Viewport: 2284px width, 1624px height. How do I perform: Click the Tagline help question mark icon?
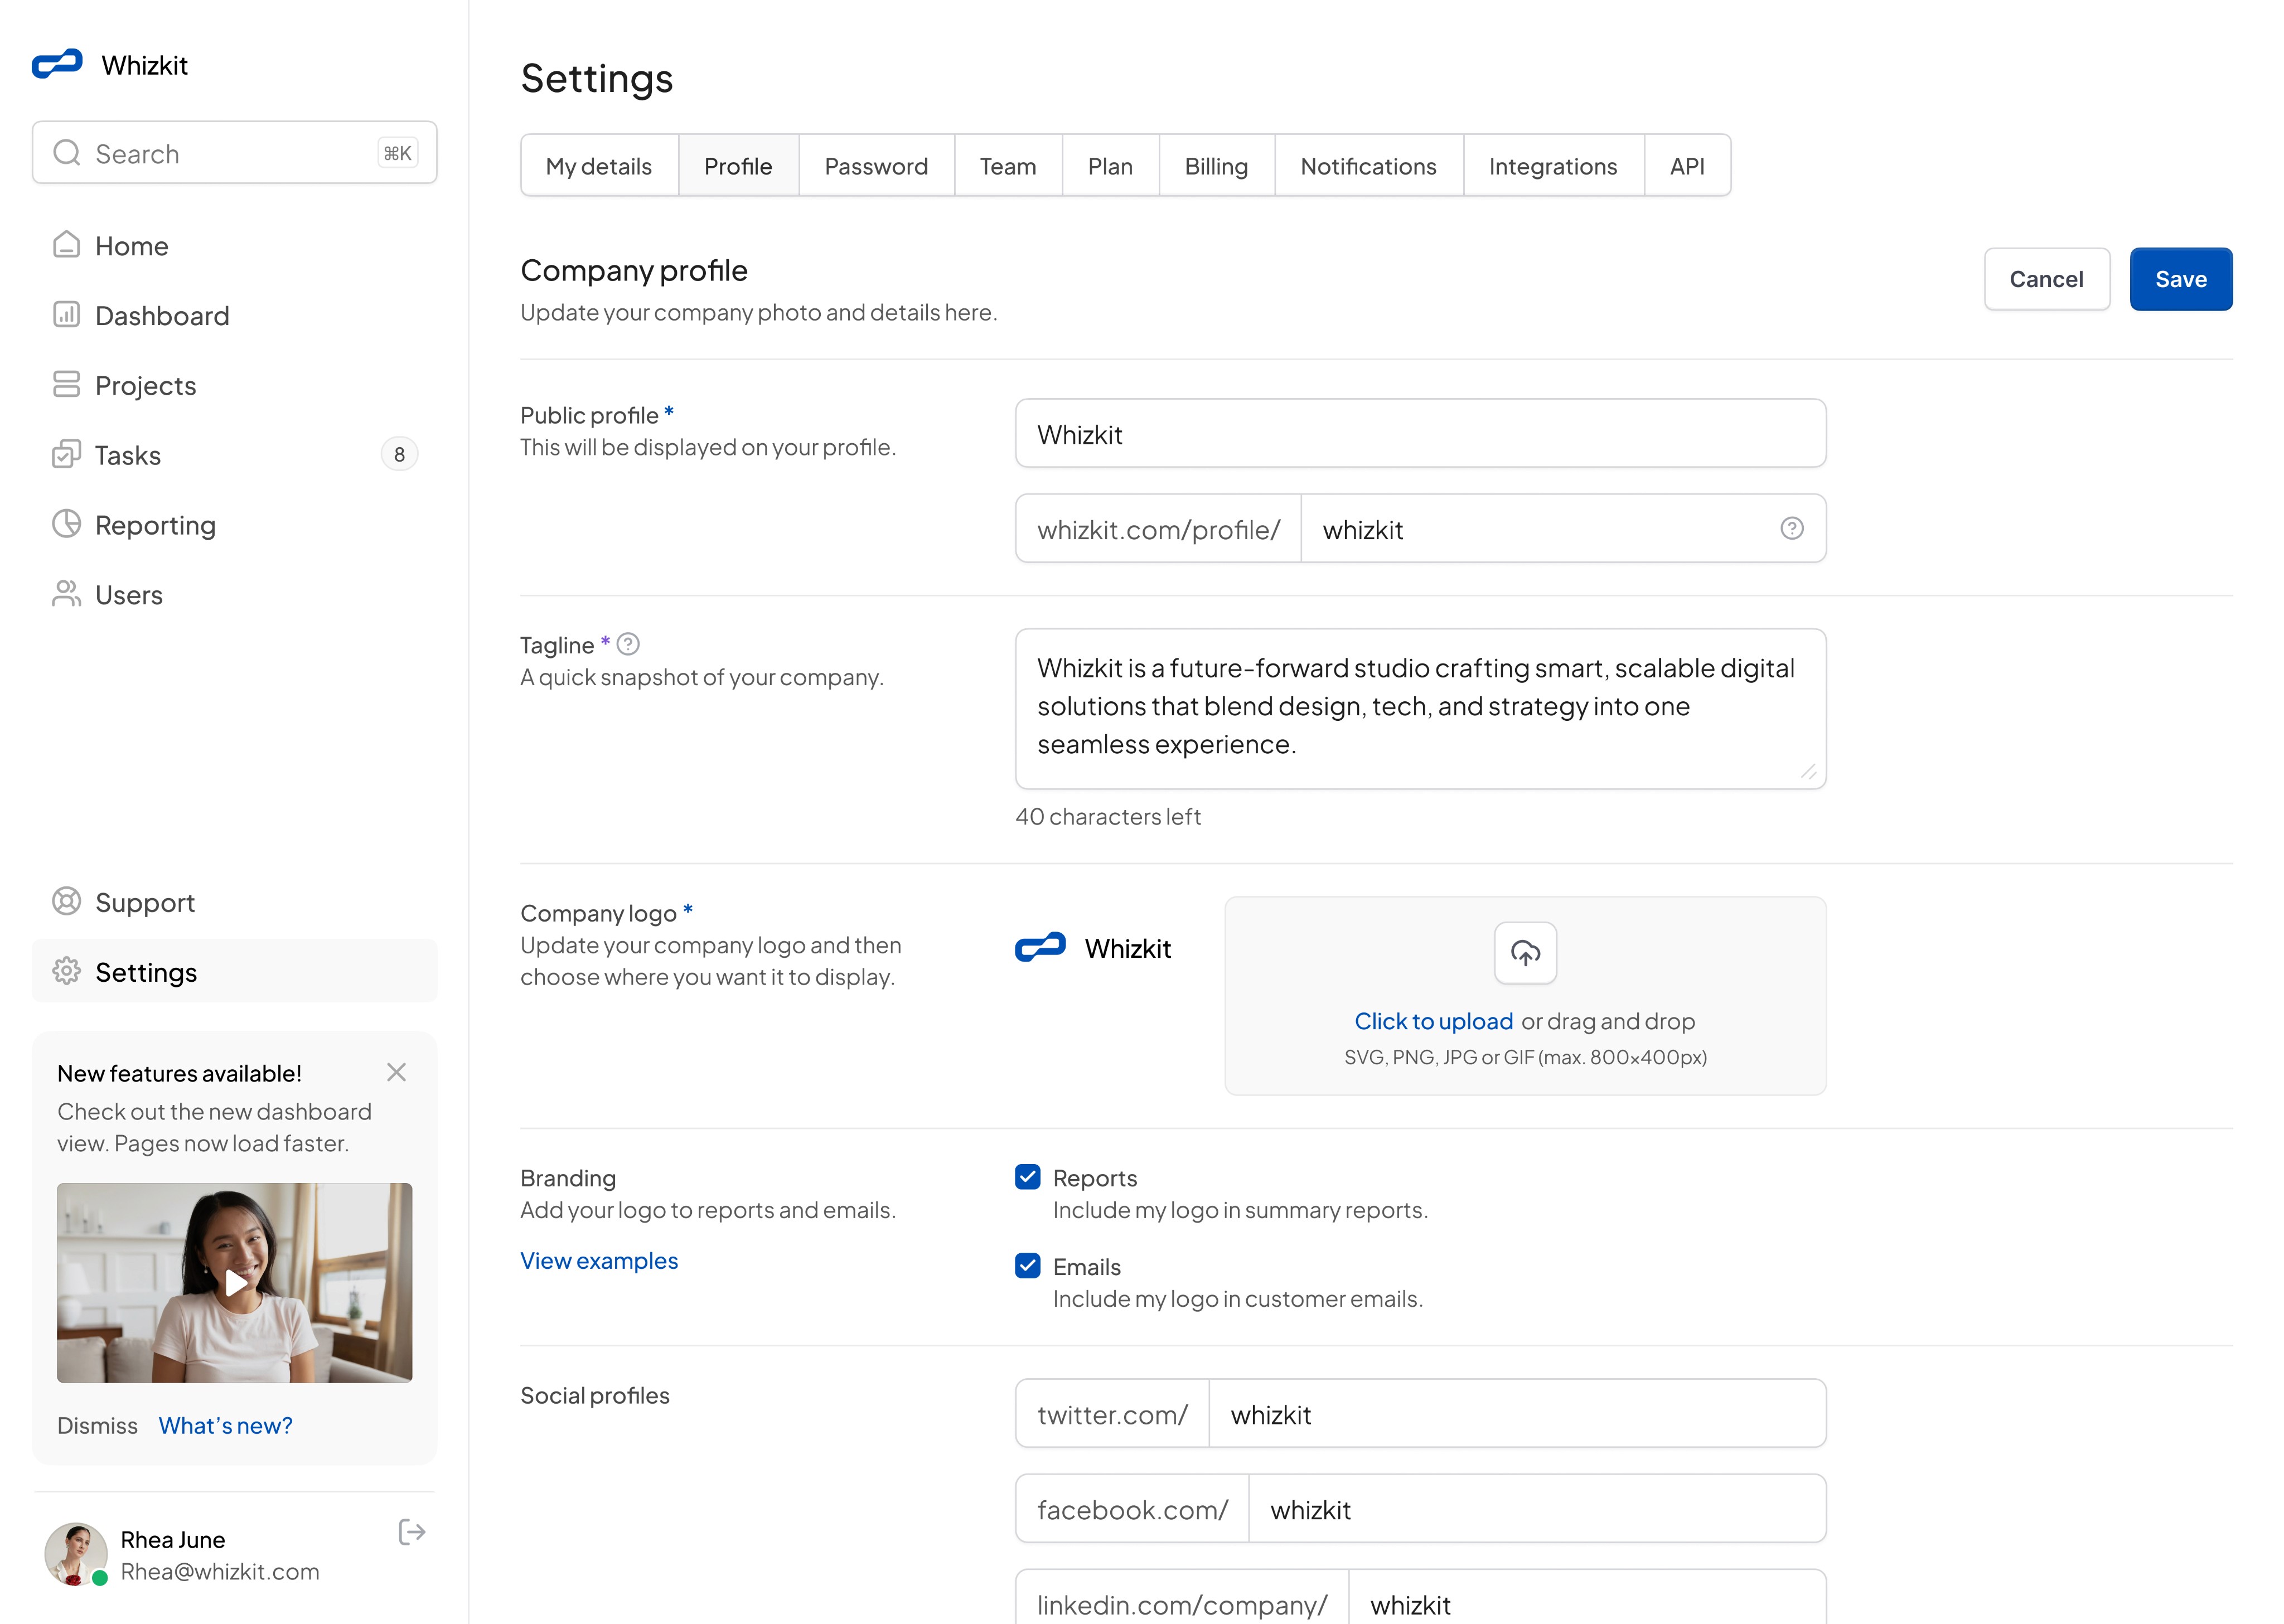click(x=628, y=644)
